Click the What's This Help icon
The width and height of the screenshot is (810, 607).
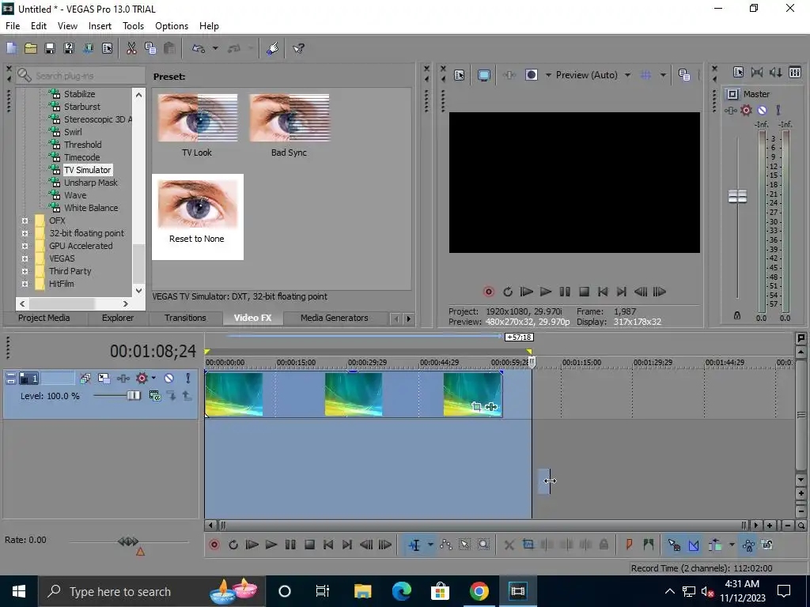coord(298,48)
